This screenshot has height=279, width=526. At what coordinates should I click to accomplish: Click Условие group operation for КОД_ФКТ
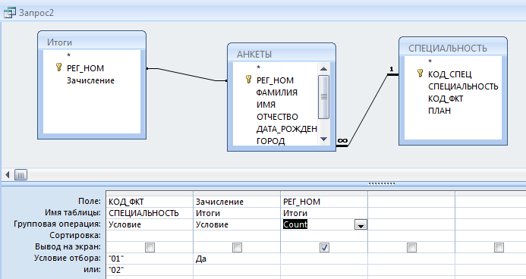[x=150, y=224]
